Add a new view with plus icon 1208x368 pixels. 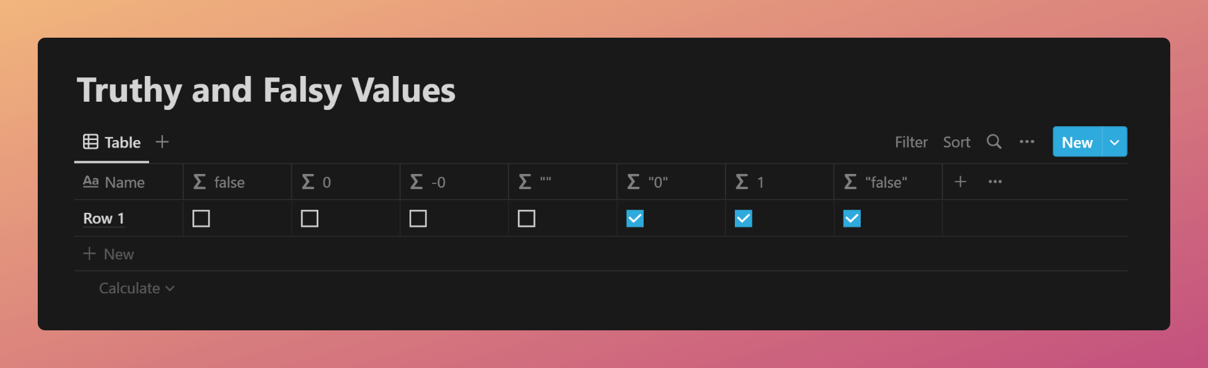click(x=162, y=142)
